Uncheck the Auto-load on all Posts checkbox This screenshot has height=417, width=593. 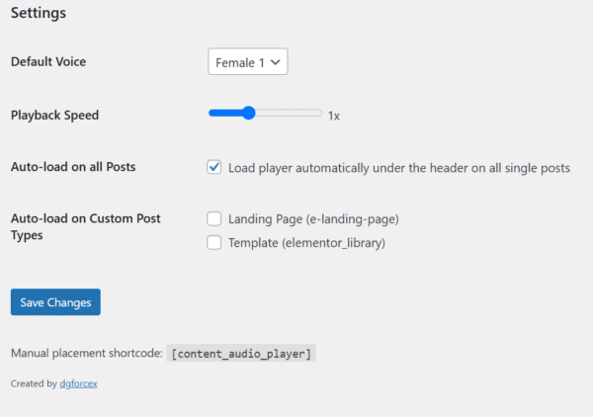[x=214, y=168]
